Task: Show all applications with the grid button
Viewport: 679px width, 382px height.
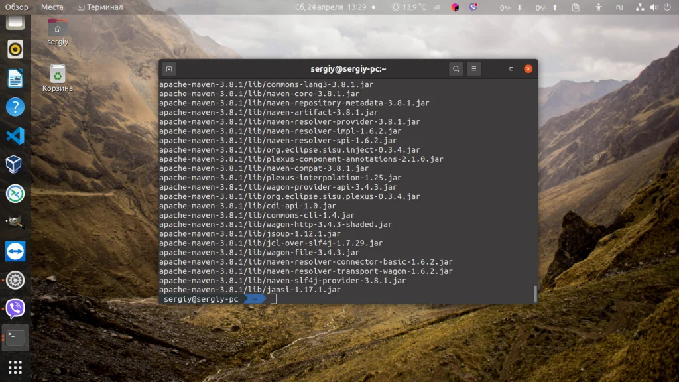Action: [x=15, y=367]
